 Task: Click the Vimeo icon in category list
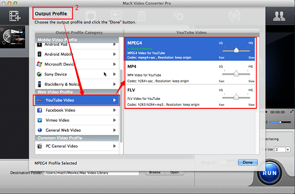(40, 120)
